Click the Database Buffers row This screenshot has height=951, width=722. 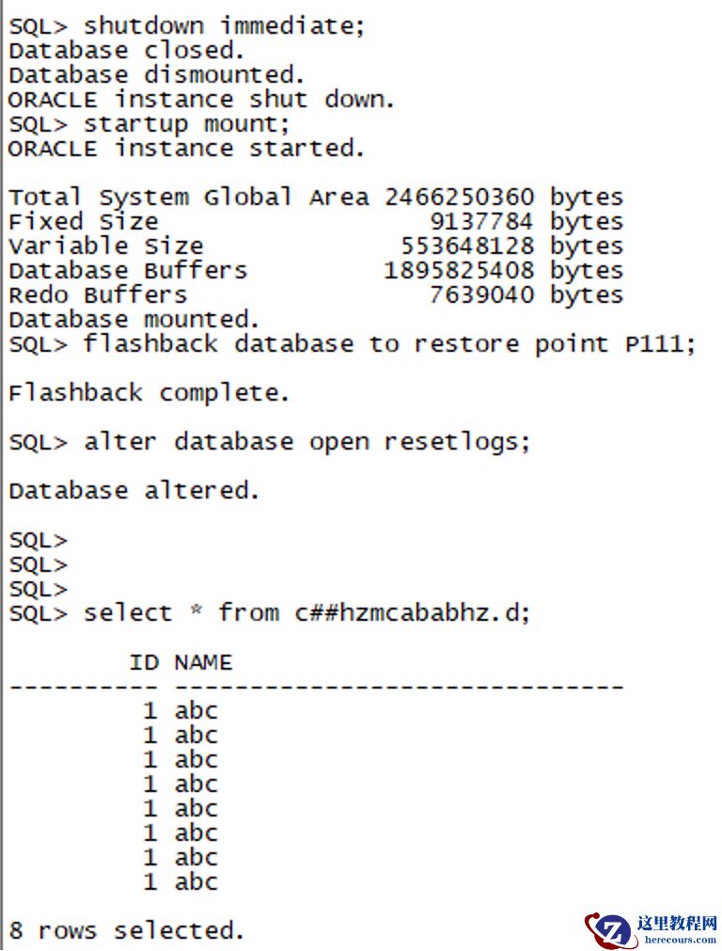tap(315, 271)
